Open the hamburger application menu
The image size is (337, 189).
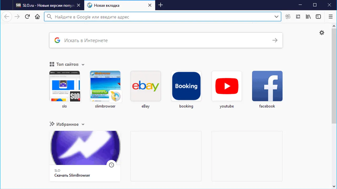331,17
